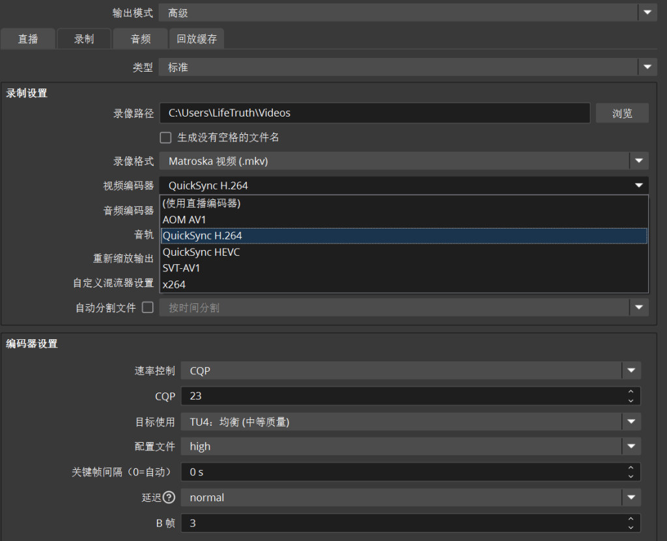Click the 录像路径 input field
Viewport: 667px width, 541px height.
pos(375,113)
